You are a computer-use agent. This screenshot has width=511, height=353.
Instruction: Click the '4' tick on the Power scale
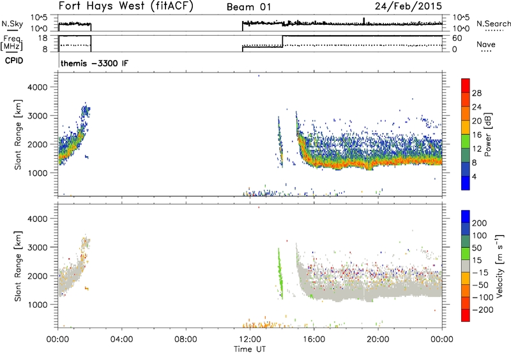[474, 176]
